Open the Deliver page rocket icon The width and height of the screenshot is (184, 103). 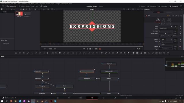coord(126,98)
